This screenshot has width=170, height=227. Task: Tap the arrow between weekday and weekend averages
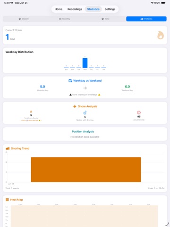[x=85, y=88]
